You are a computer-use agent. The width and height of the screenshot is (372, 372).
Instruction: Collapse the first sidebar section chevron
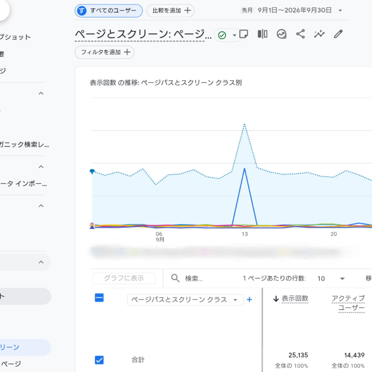(41, 93)
